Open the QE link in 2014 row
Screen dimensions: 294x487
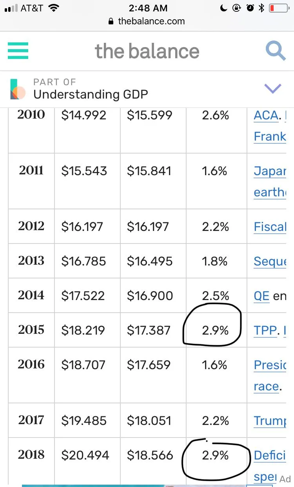click(x=261, y=296)
